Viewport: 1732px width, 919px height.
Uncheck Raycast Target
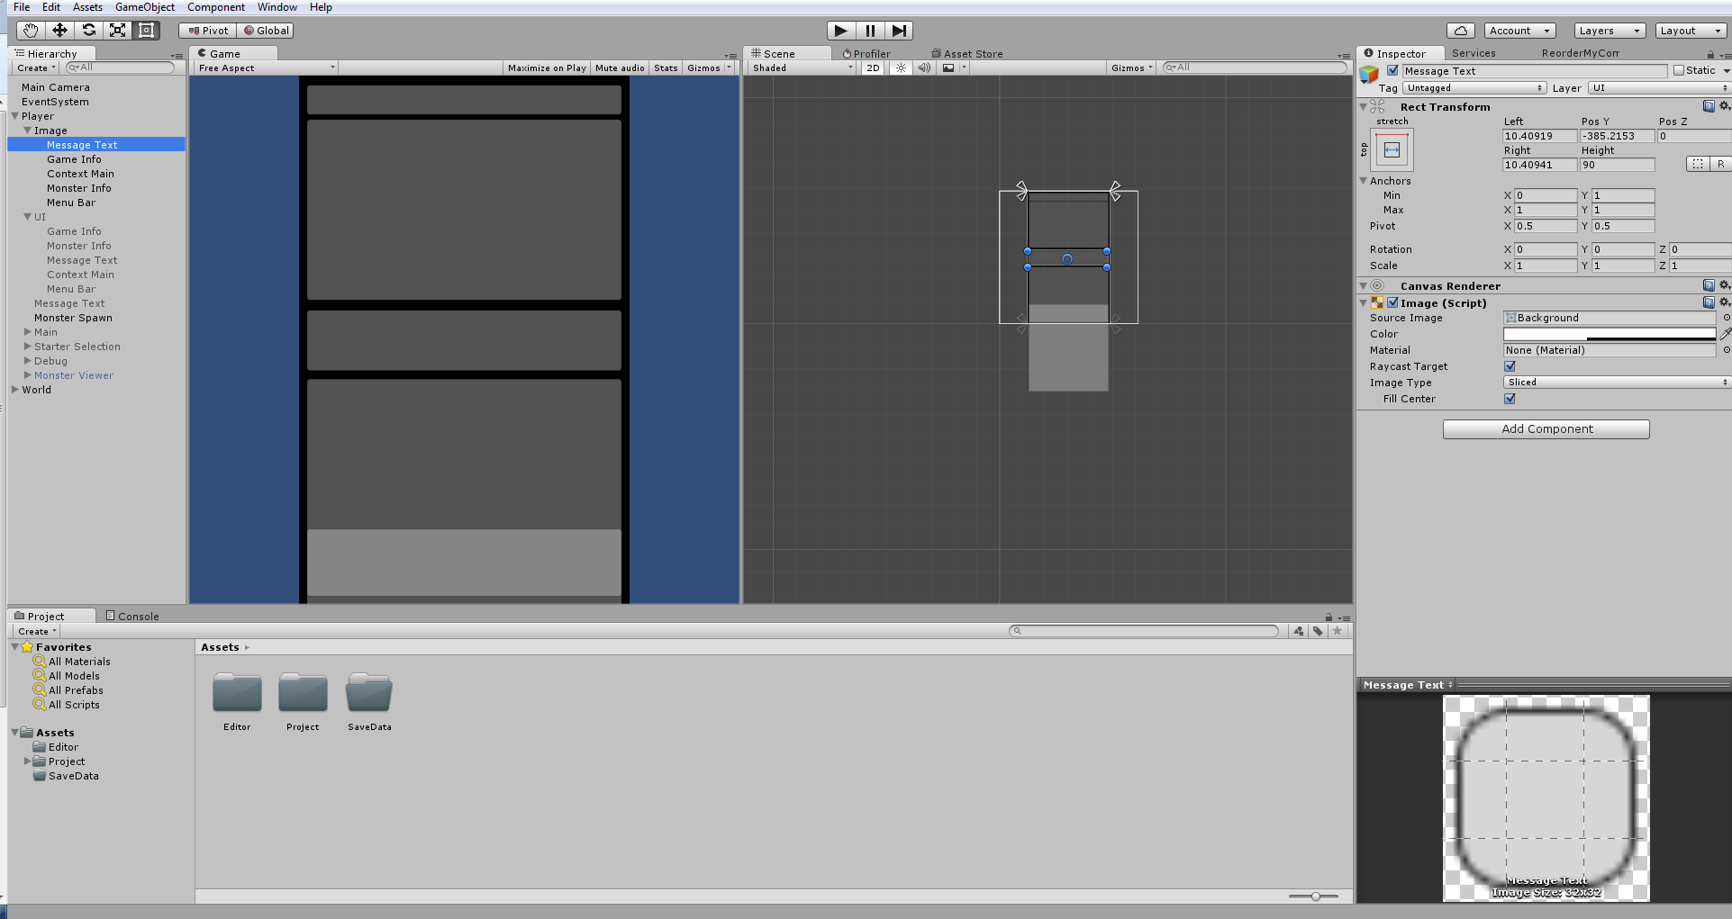pos(1510,366)
